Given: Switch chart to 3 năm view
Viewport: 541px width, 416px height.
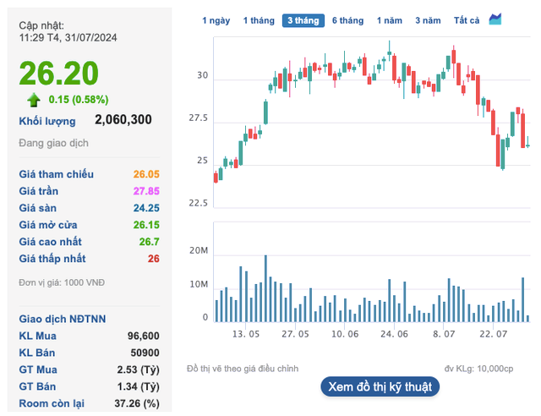Looking at the screenshot, I should [x=428, y=20].
